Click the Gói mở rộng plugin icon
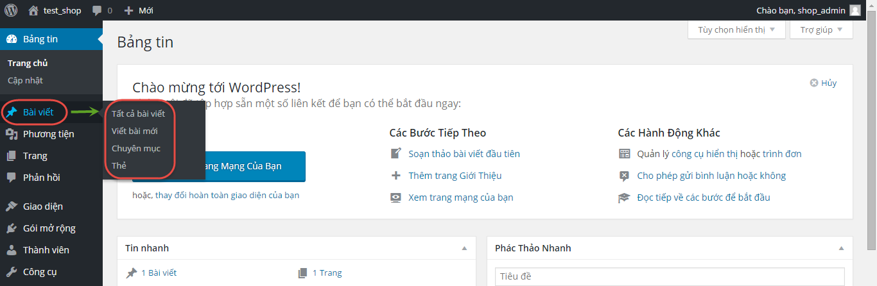The image size is (877, 286). pyautogui.click(x=12, y=228)
